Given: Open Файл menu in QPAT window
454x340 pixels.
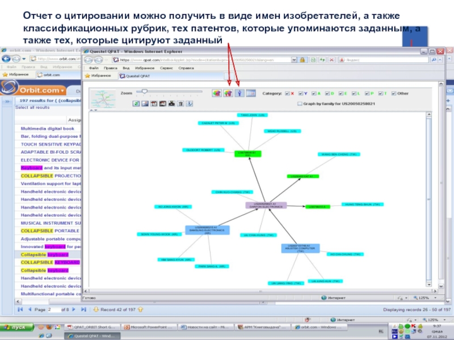Looking at the screenshot, I should tap(94, 68).
